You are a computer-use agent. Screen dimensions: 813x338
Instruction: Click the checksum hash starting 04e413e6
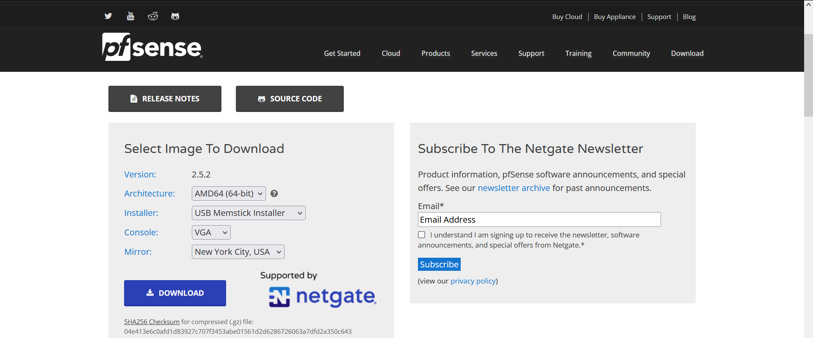[238, 332]
